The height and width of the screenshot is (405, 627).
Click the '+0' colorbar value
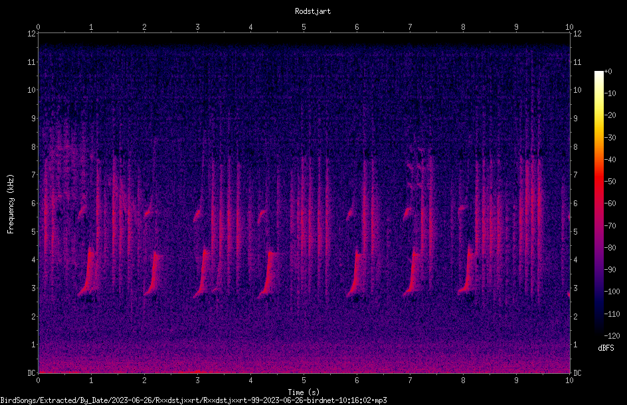[608, 72]
